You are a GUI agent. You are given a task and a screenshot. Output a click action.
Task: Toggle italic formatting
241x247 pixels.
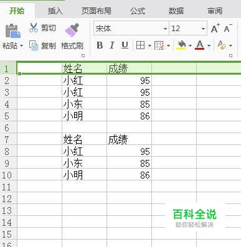click(x=112, y=45)
